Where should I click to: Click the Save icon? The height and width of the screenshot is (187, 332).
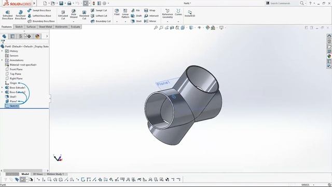61,3
